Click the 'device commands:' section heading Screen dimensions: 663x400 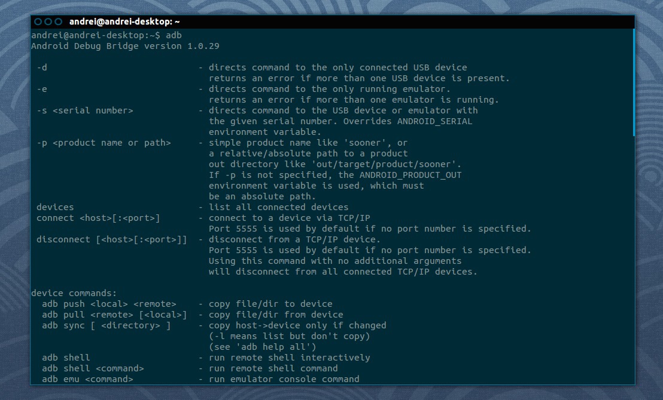(74, 293)
